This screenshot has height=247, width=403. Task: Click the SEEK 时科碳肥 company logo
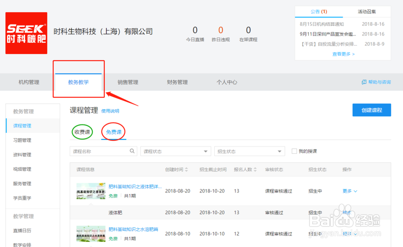tap(26, 33)
